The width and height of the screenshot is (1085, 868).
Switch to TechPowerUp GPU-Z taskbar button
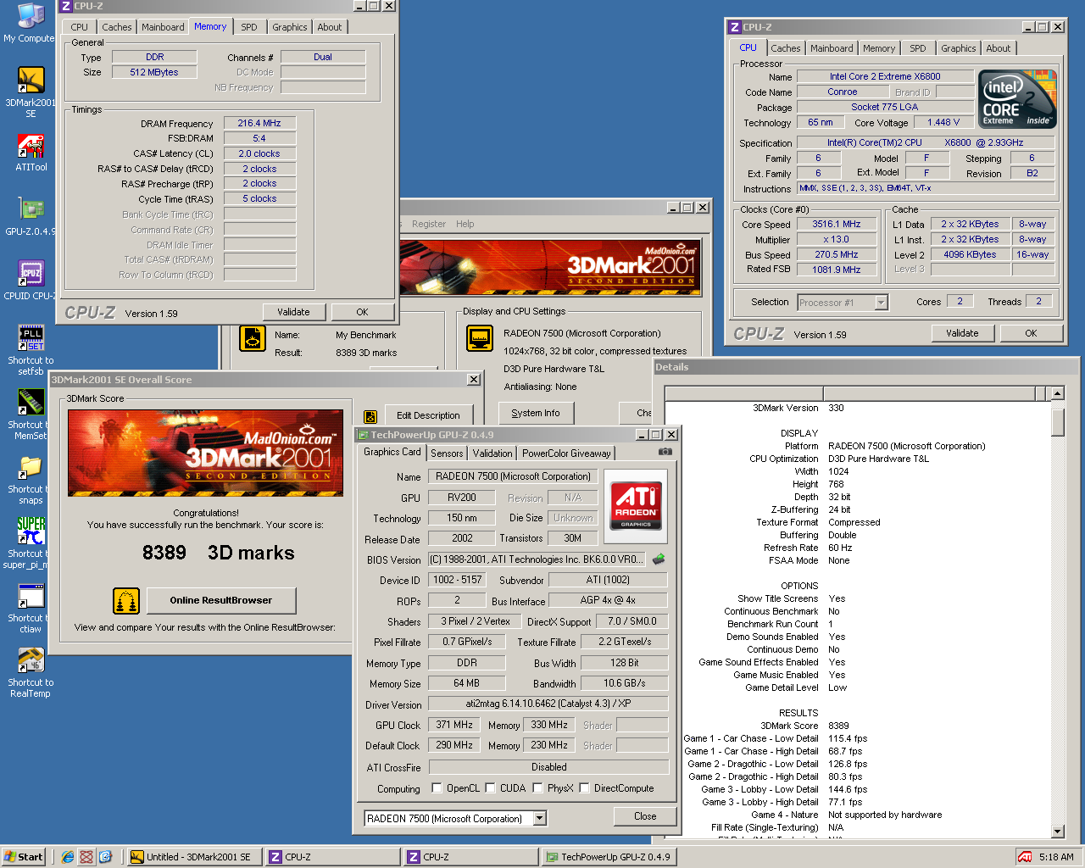pos(609,857)
